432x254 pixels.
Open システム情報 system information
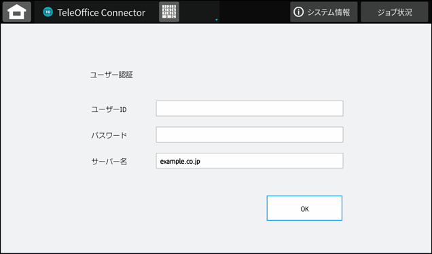[x=324, y=12]
